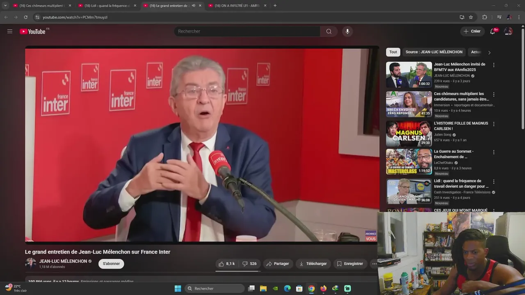Select the Tout filter chip

click(x=393, y=52)
